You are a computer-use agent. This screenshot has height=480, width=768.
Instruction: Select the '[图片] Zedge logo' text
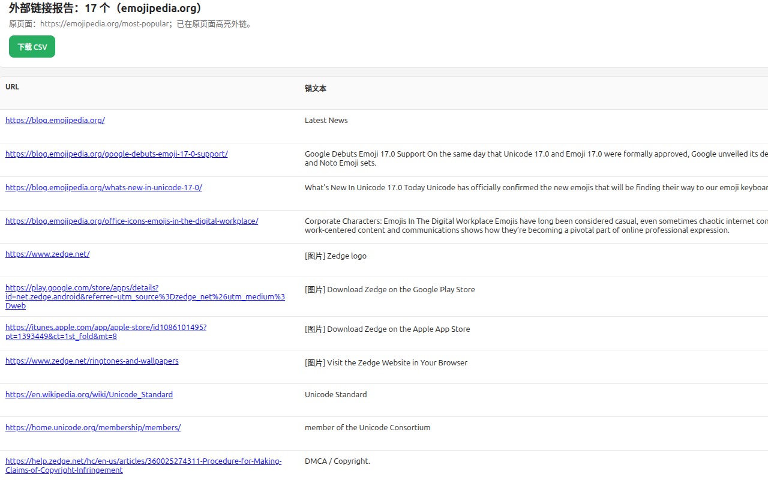[335, 256]
